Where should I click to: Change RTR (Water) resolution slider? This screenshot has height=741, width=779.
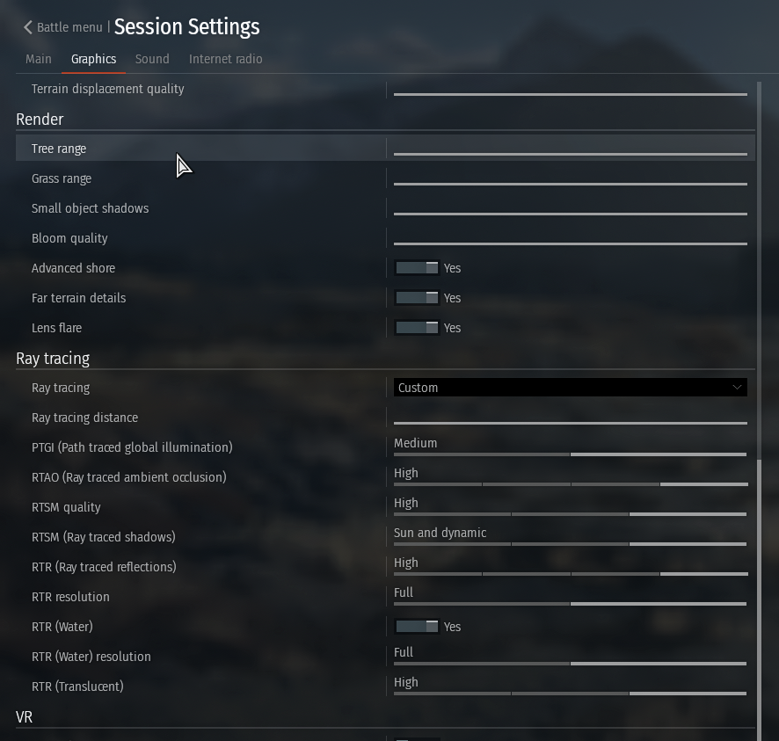(571, 664)
